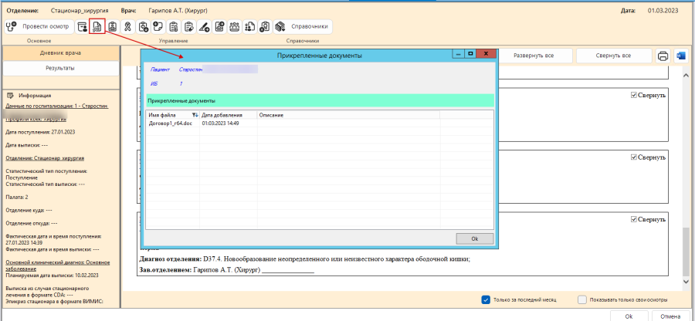
Task: Click the clipboard with cross badge icon
Action: point(265,26)
